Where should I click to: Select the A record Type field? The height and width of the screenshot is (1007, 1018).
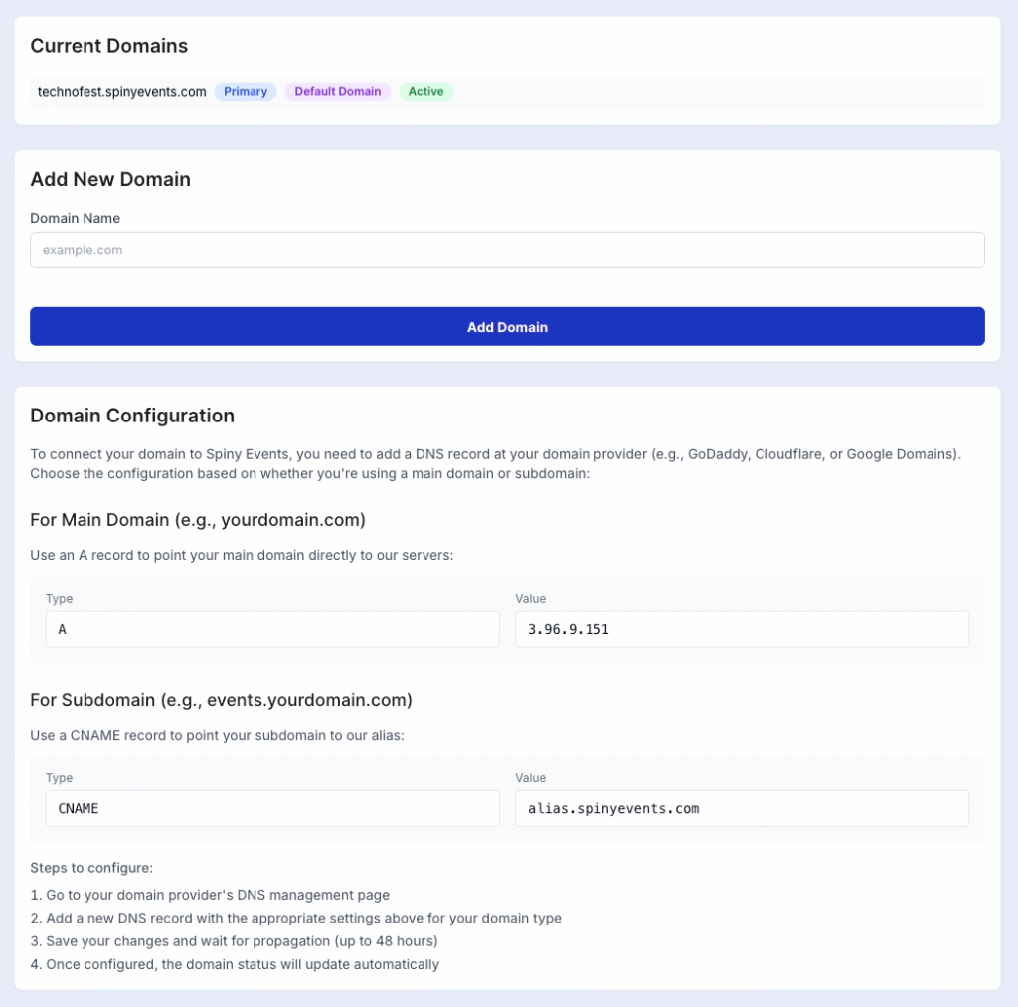(272, 629)
